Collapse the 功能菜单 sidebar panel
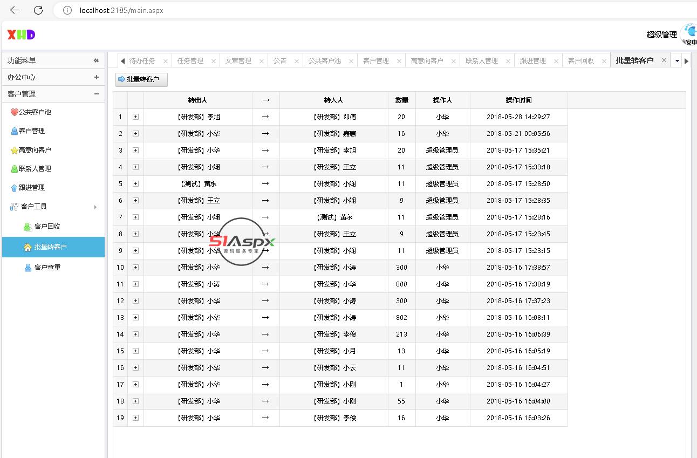Screen dimensions: 697x458 click(x=96, y=60)
